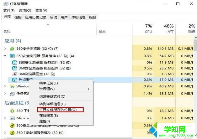This screenshot has width=197, height=139.
Task: Open the 选项(O) menu
Action: coord(25,11)
